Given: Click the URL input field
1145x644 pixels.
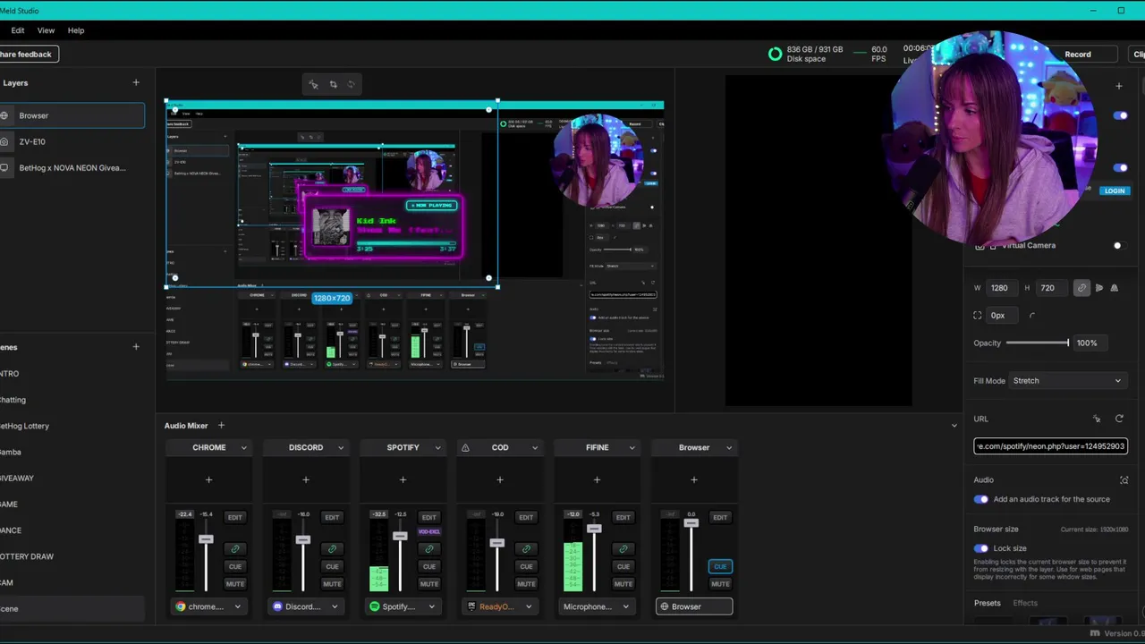Looking at the screenshot, I should [1050, 445].
